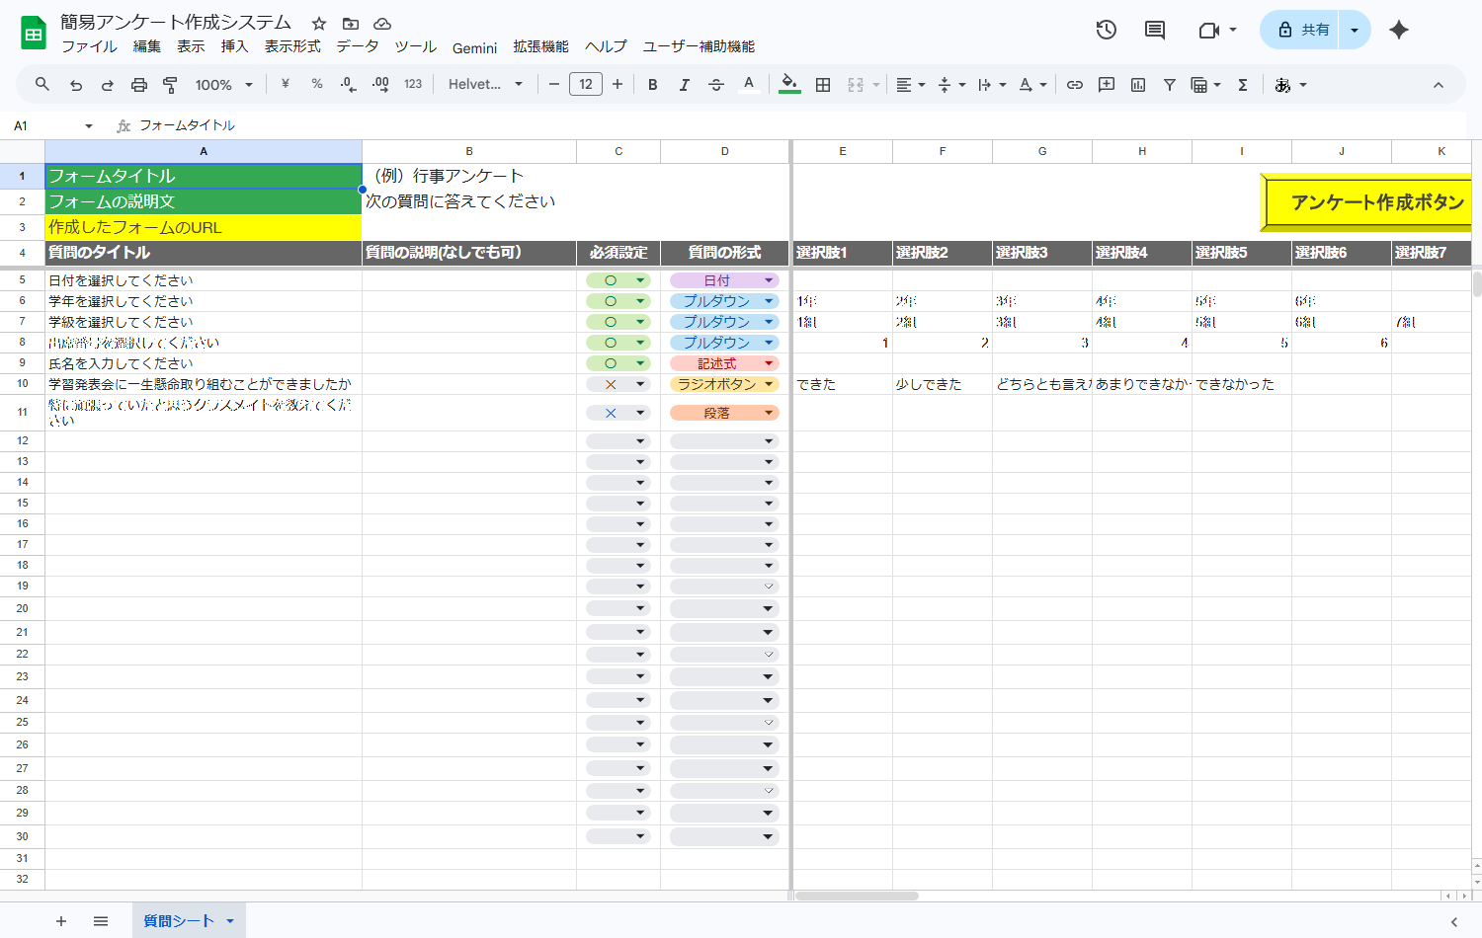Toggle strikethrough formatting
The width and height of the screenshot is (1482, 938).
[x=716, y=85]
